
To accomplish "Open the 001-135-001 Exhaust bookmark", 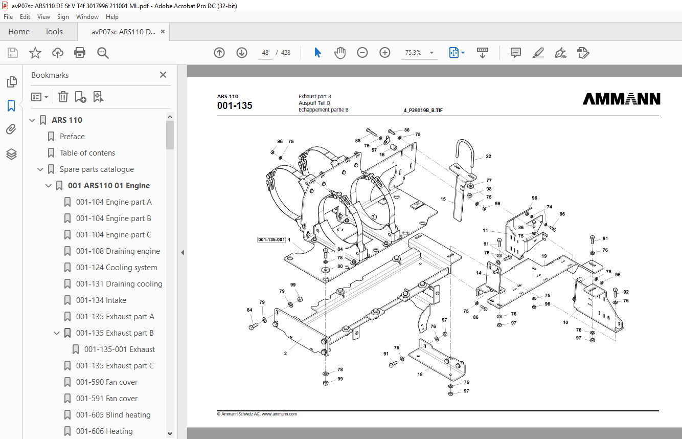I will (x=120, y=349).
